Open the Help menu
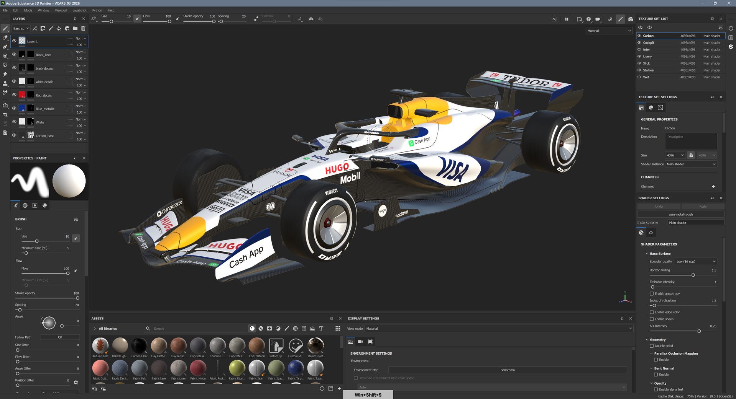Viewport: 736px width, 399px height. 111,10
